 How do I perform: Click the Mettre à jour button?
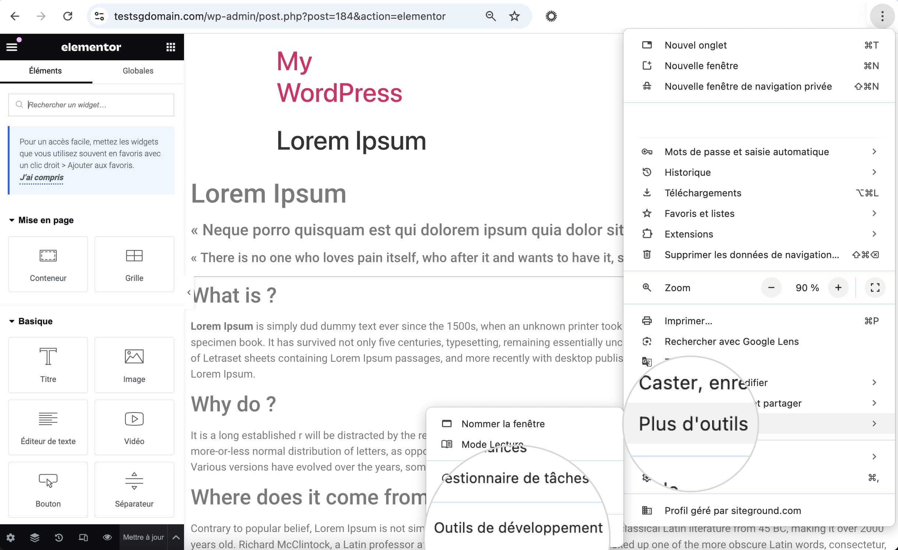(144, 537)
